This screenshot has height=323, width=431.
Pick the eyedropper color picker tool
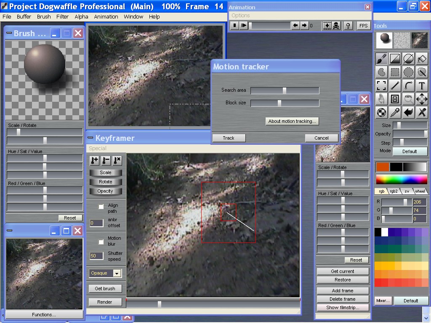pyautogui.click(x=395, y=112)
